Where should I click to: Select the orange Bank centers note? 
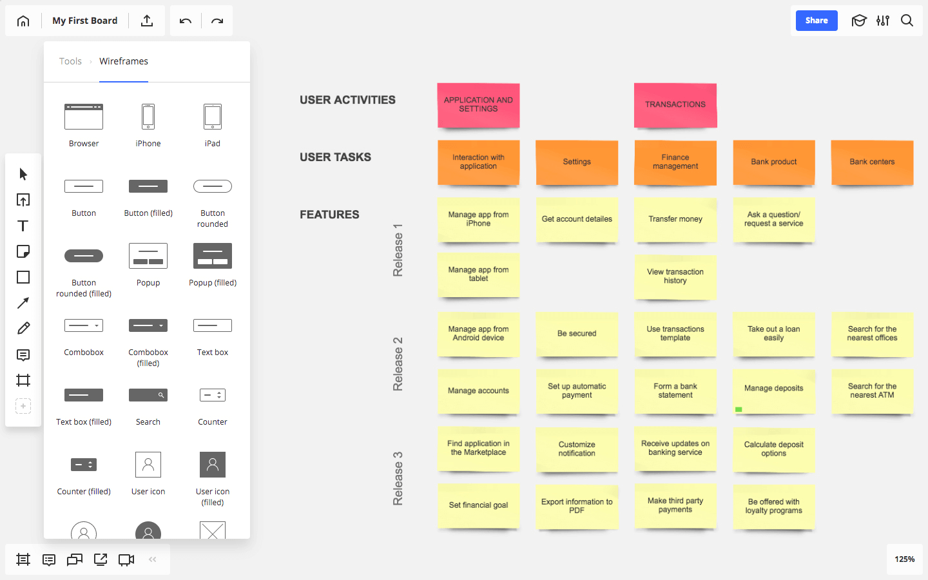pos(872,162)
